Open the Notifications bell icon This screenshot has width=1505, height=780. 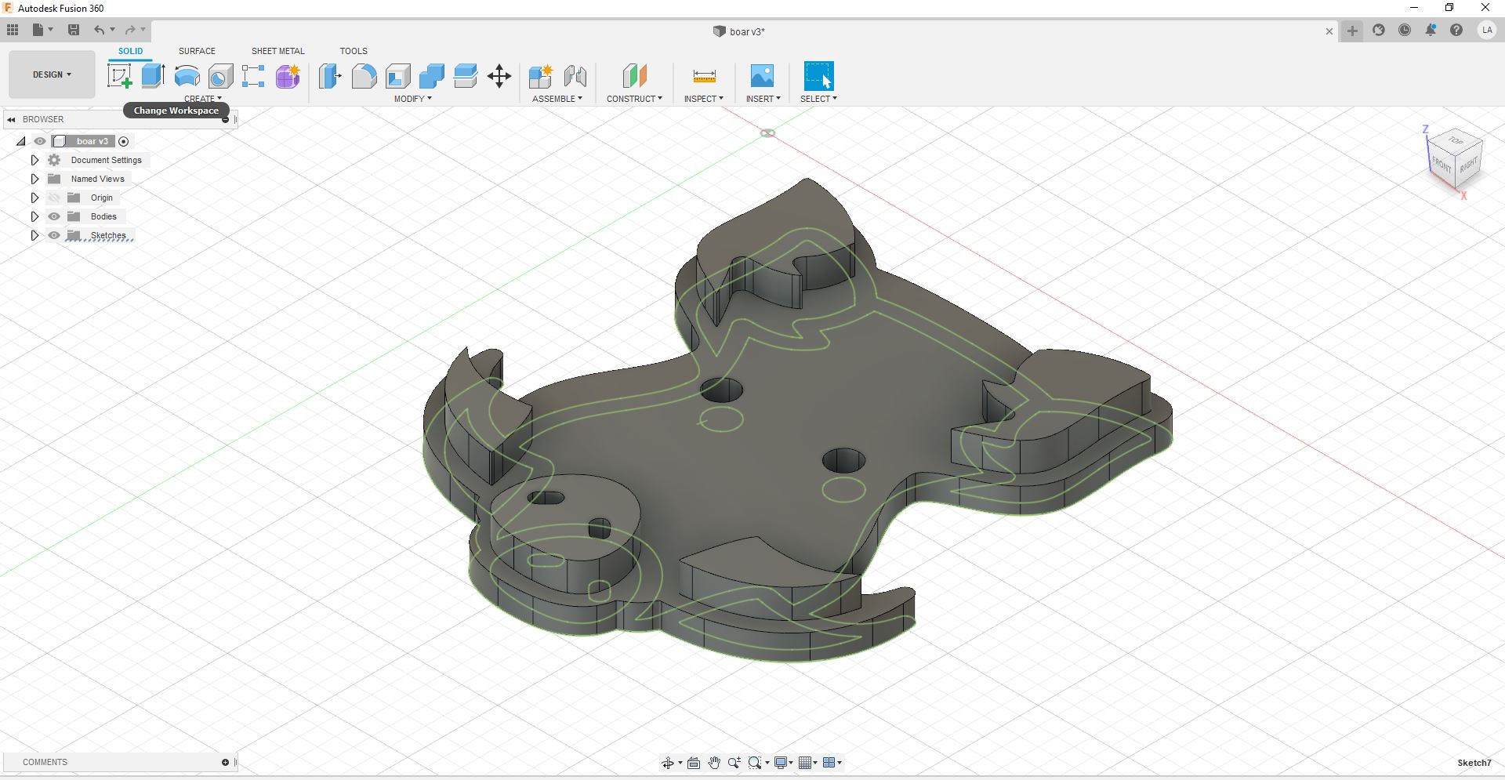click(x=1431, y=31)
